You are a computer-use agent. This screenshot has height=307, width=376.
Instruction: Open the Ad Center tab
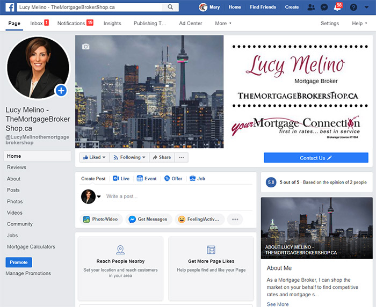(x=191, y=24)
